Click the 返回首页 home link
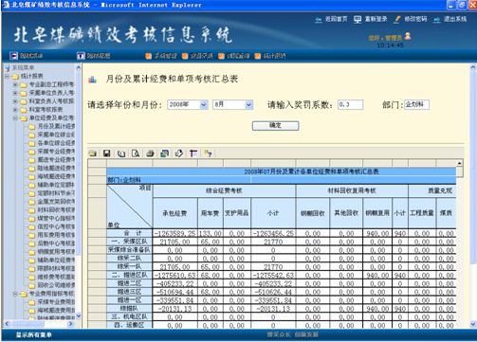Screen dimensions: 477x342 tap(331, 19)
